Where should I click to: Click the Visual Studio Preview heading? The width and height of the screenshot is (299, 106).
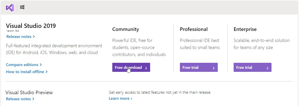tap(29, 92)
